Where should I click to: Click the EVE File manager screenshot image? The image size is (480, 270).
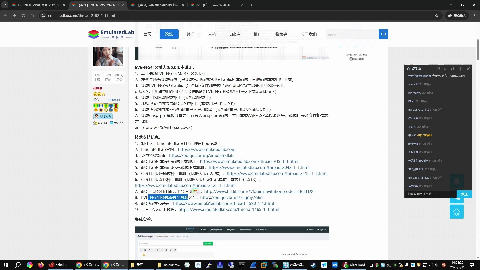click(x=232, y=243)
